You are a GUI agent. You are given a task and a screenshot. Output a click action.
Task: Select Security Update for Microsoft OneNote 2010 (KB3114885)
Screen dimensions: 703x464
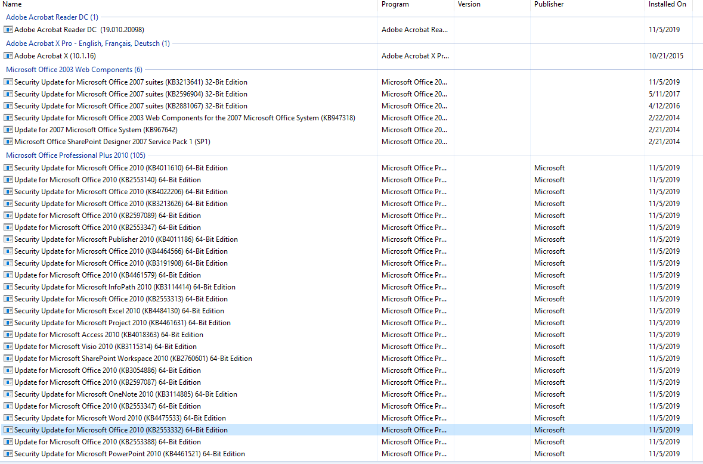[x=126, y=394]
